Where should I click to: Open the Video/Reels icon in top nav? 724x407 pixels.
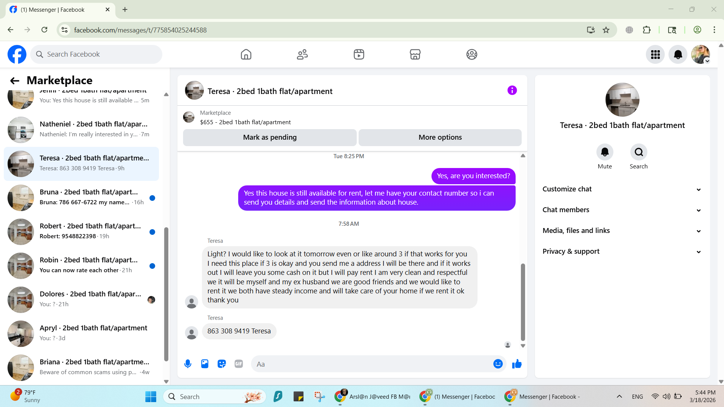[x=359, y=54]
